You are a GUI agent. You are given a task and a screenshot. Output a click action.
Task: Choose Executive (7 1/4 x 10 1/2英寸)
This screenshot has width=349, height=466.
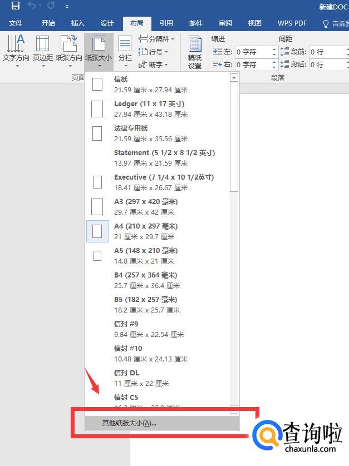157,182
